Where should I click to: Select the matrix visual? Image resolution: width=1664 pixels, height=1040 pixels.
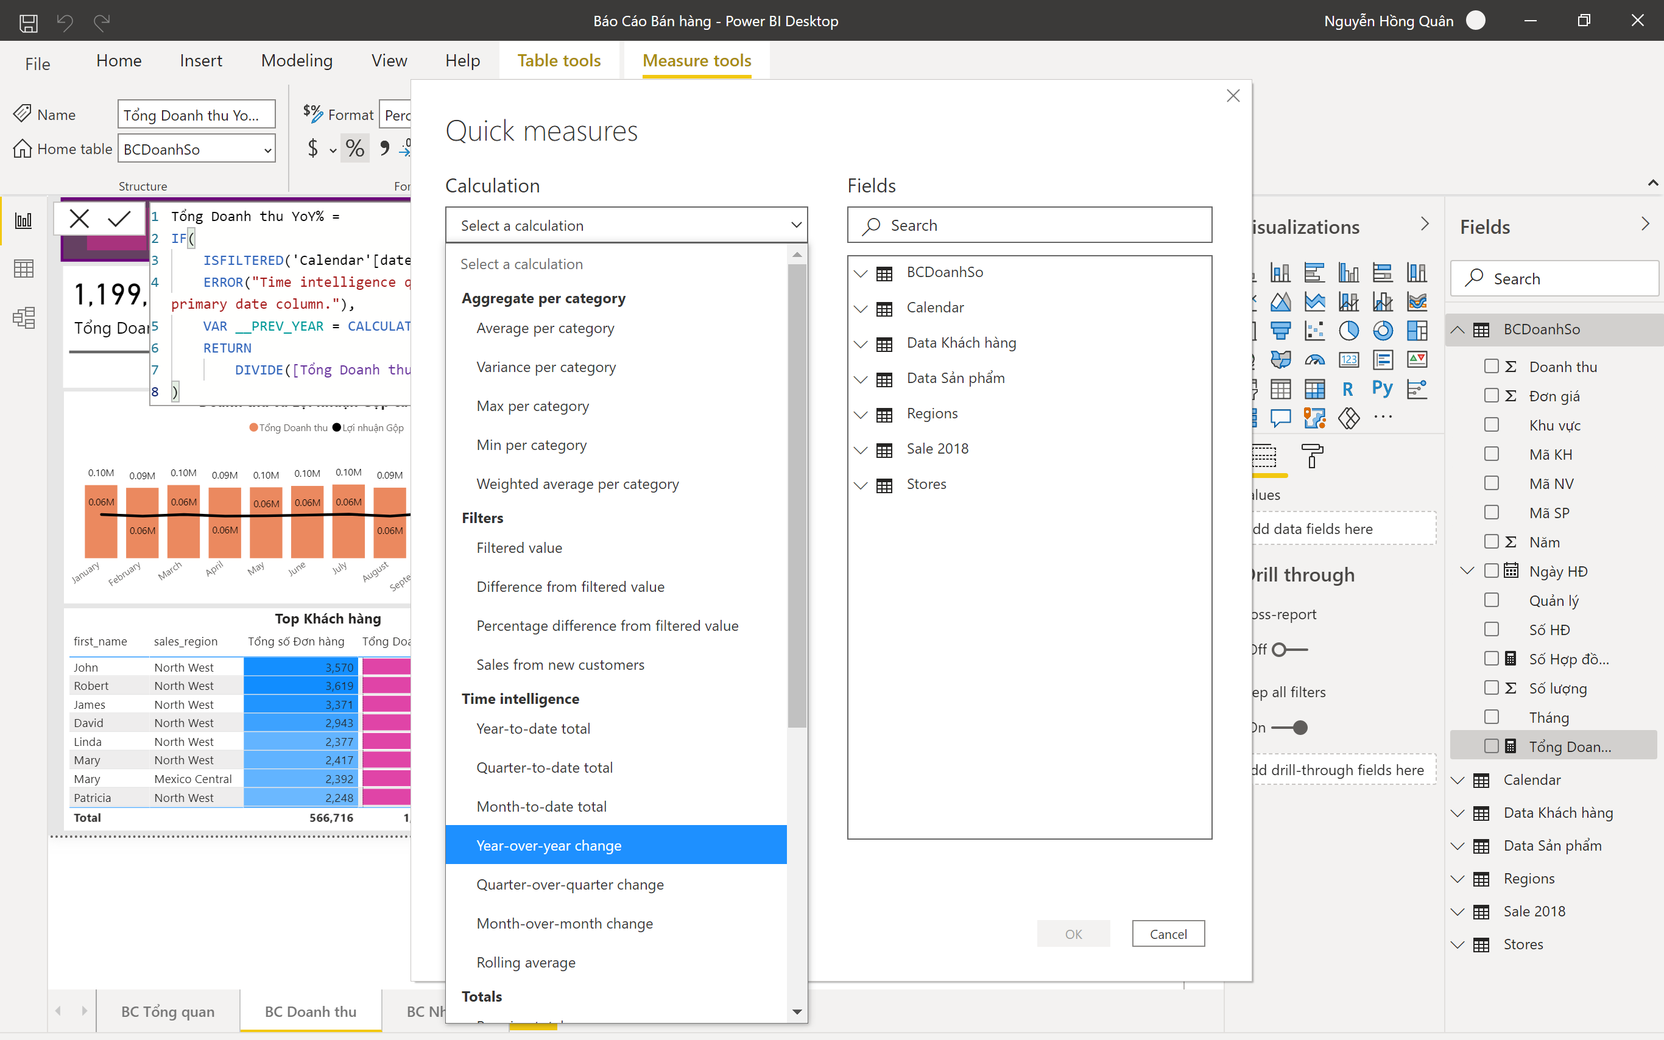[x=1314, y=389]
